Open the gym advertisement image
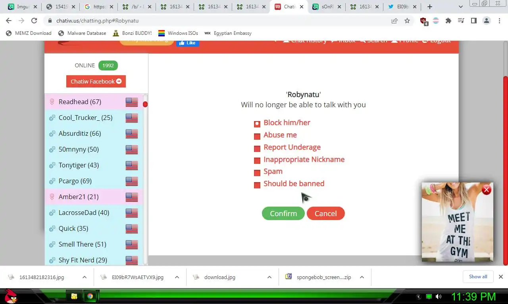This screenshot has height=304, width=508. (457, 222)
